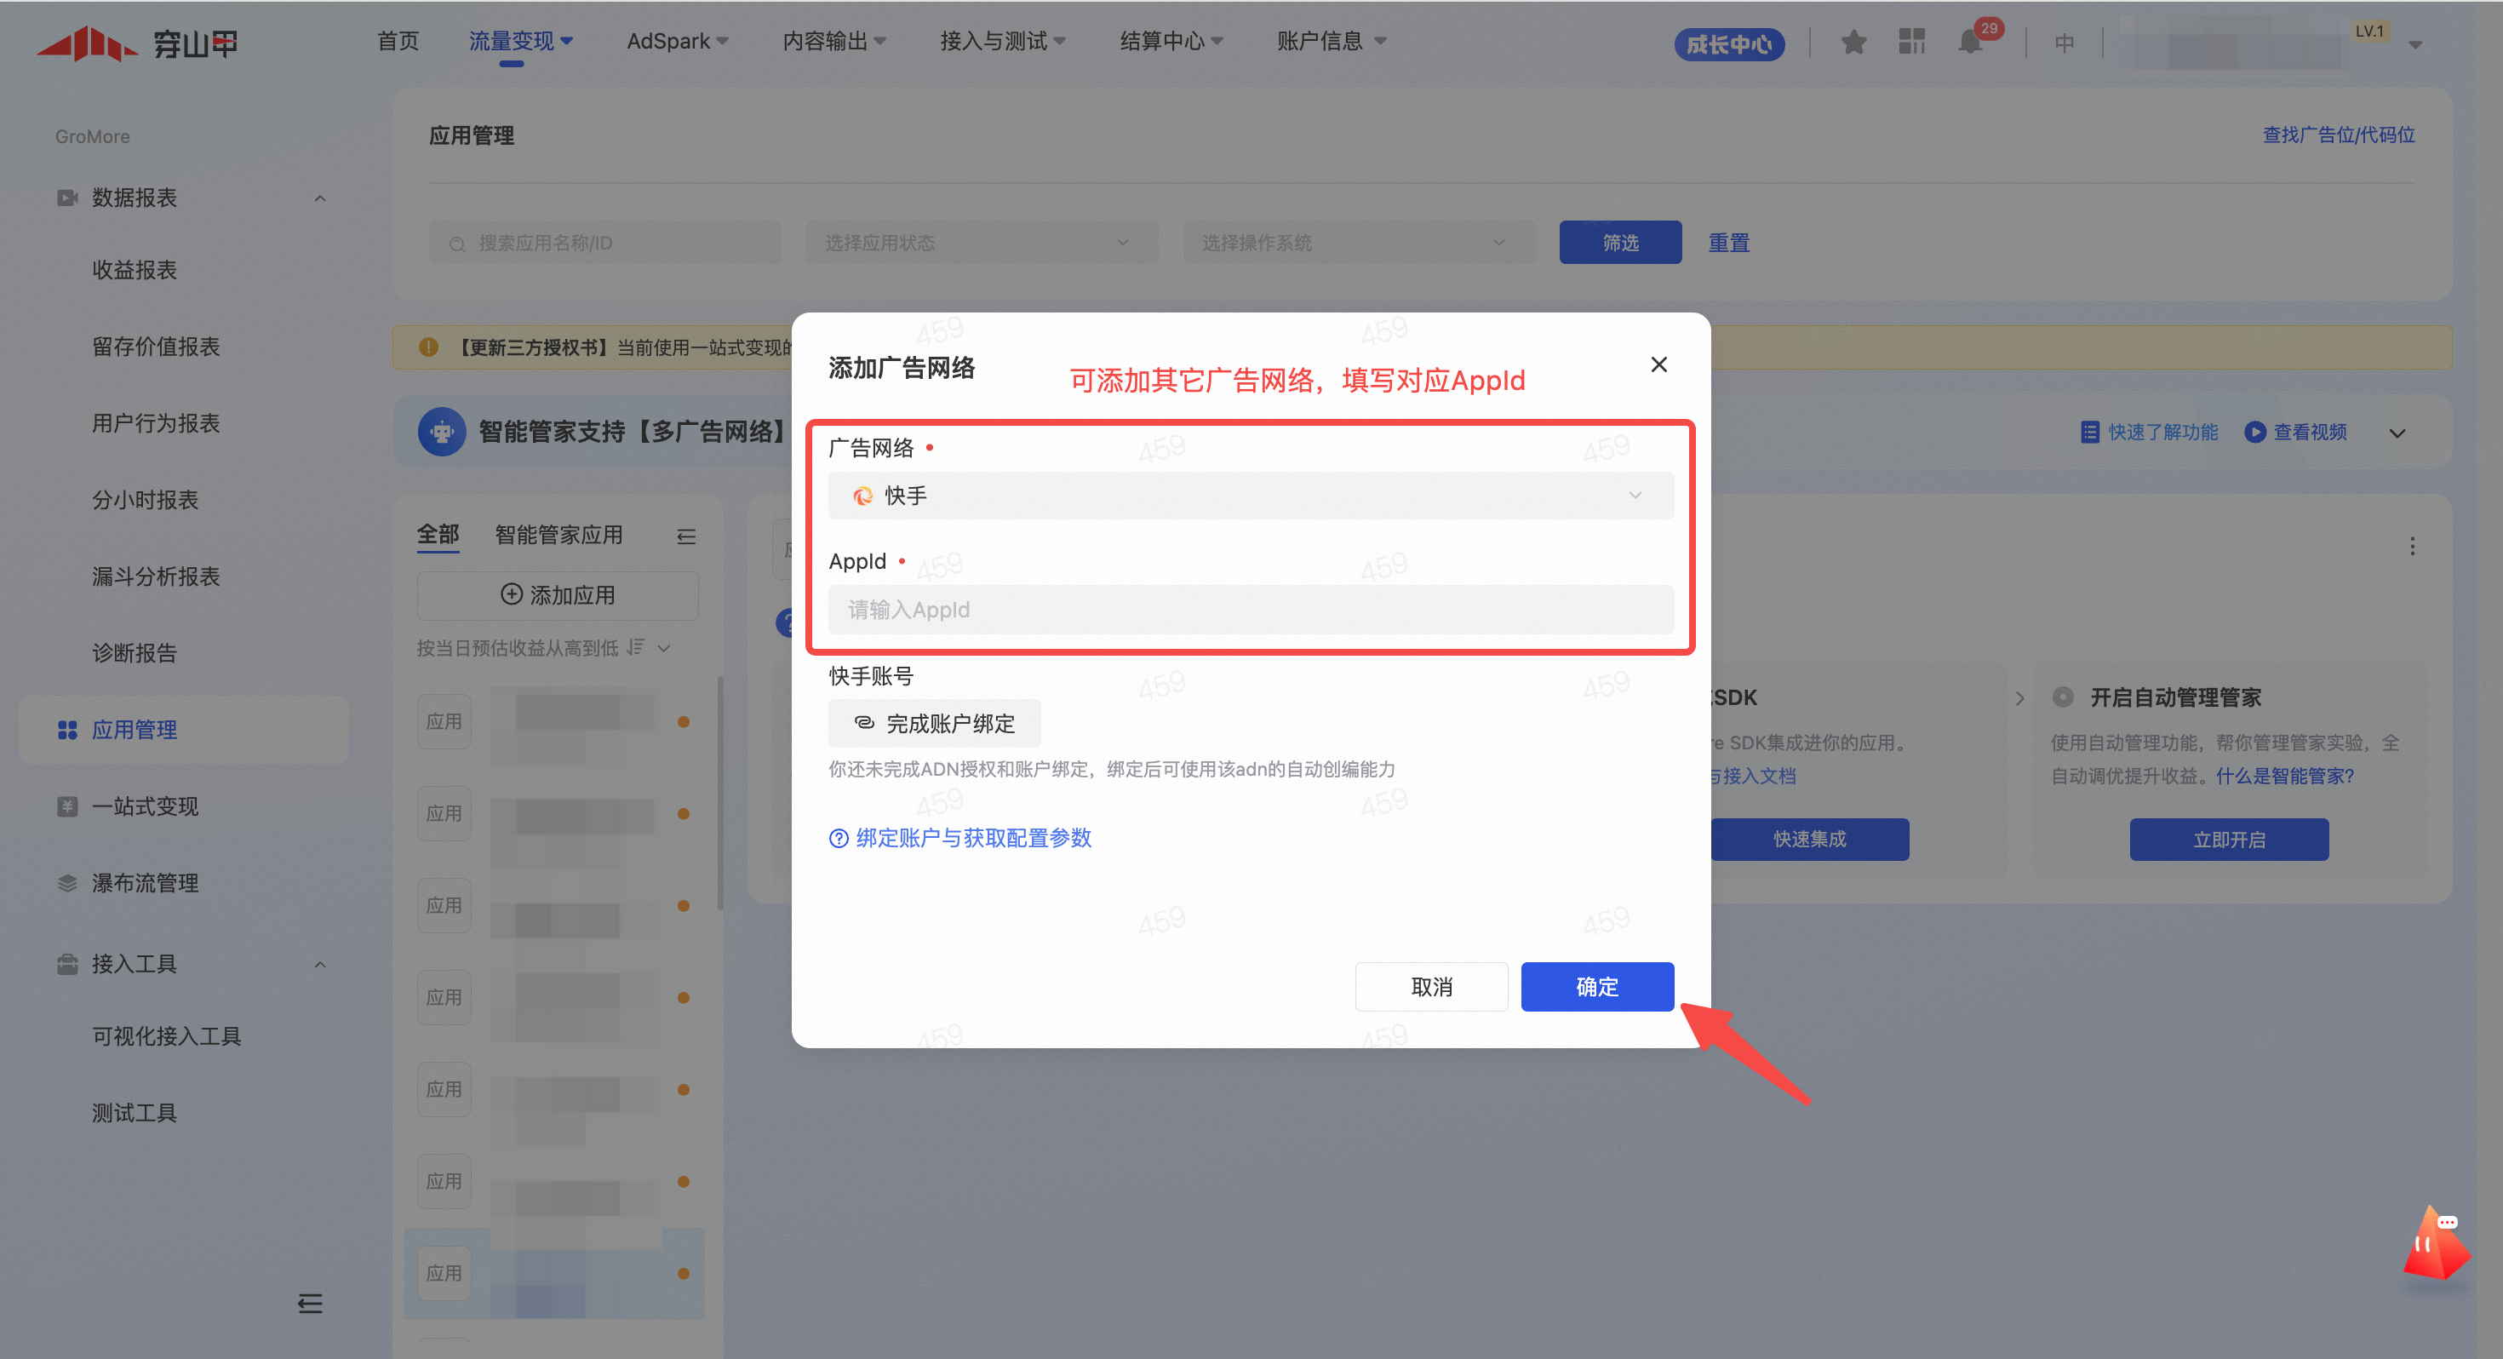Close the 添加广告网络 dialog

[x=1658, y=364]
